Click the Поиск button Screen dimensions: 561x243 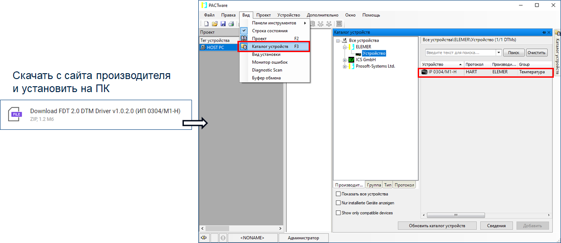pos(514,53)
